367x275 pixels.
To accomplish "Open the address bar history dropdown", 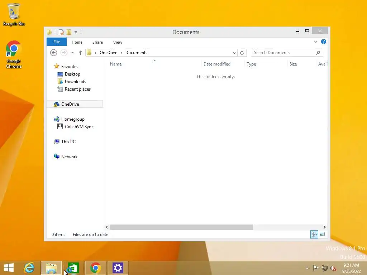I will [x=234, y=53].
